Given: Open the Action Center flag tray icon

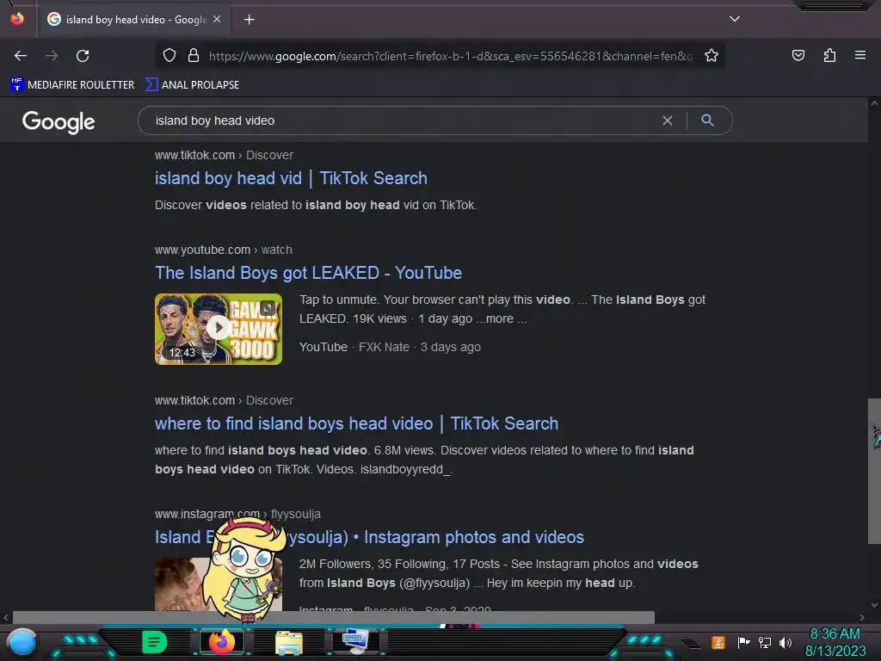Looking at the screenshot, I should (x=743, y=642).
